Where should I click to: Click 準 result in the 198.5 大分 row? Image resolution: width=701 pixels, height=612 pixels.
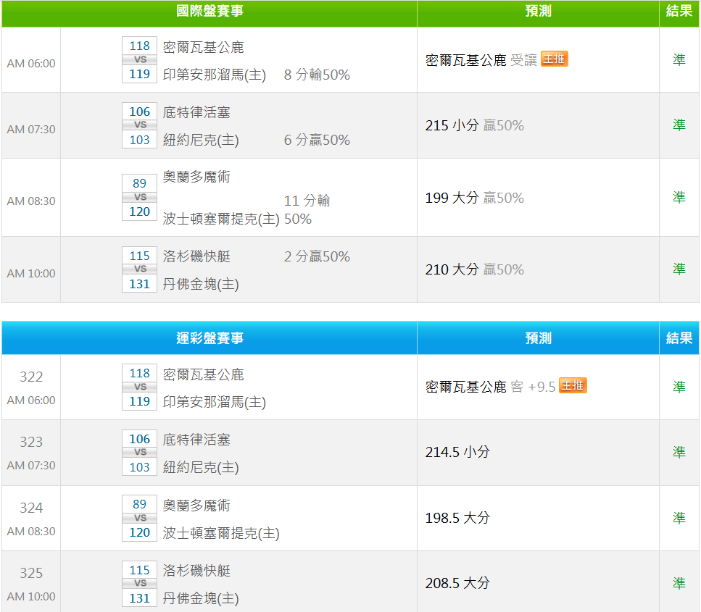(x=679, y=518)
